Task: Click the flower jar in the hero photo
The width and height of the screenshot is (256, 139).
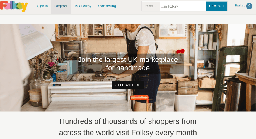Action: (x=36, y=92)
